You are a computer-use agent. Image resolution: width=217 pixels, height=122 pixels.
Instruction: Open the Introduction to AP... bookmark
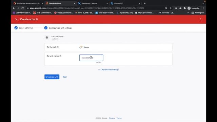tap(63, 13)
